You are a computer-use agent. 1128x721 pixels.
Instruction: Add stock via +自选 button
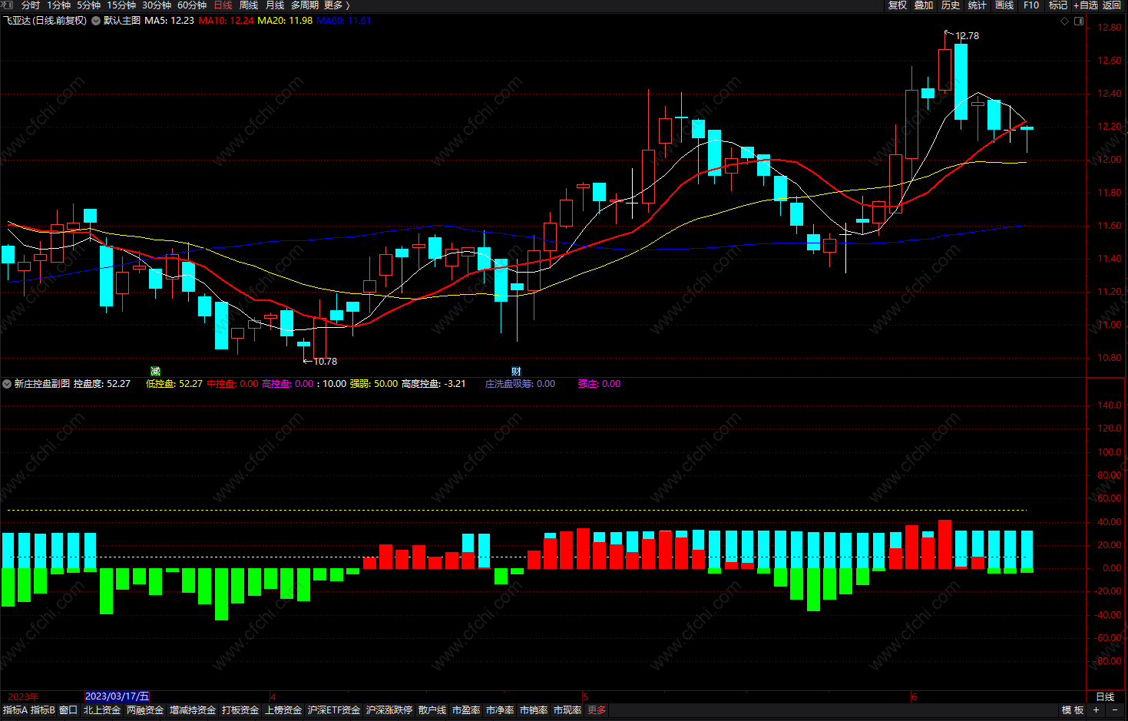pyautogui.click(x=1086, y=5)
